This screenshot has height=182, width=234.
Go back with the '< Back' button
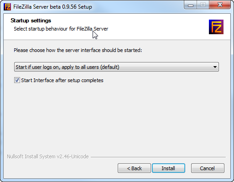tap(134, 168)
